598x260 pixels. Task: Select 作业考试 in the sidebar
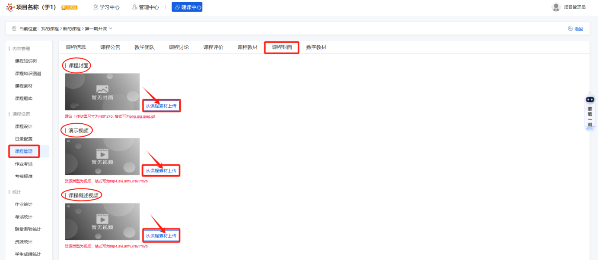click(24, 164)
